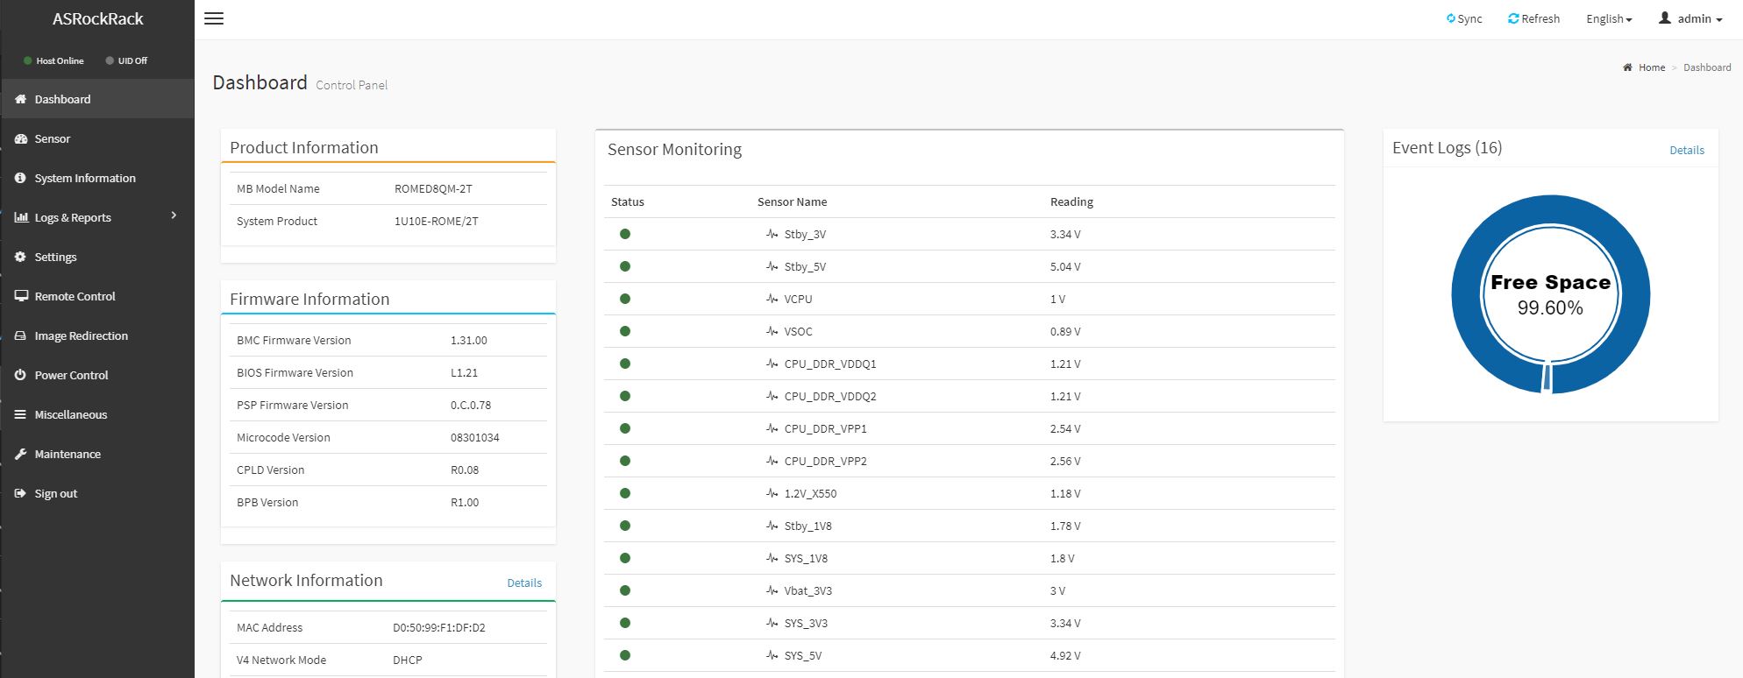This screenshot has height=678, width=1743.
Task: Open the Network Information Details link
Action: coord(524,583)
